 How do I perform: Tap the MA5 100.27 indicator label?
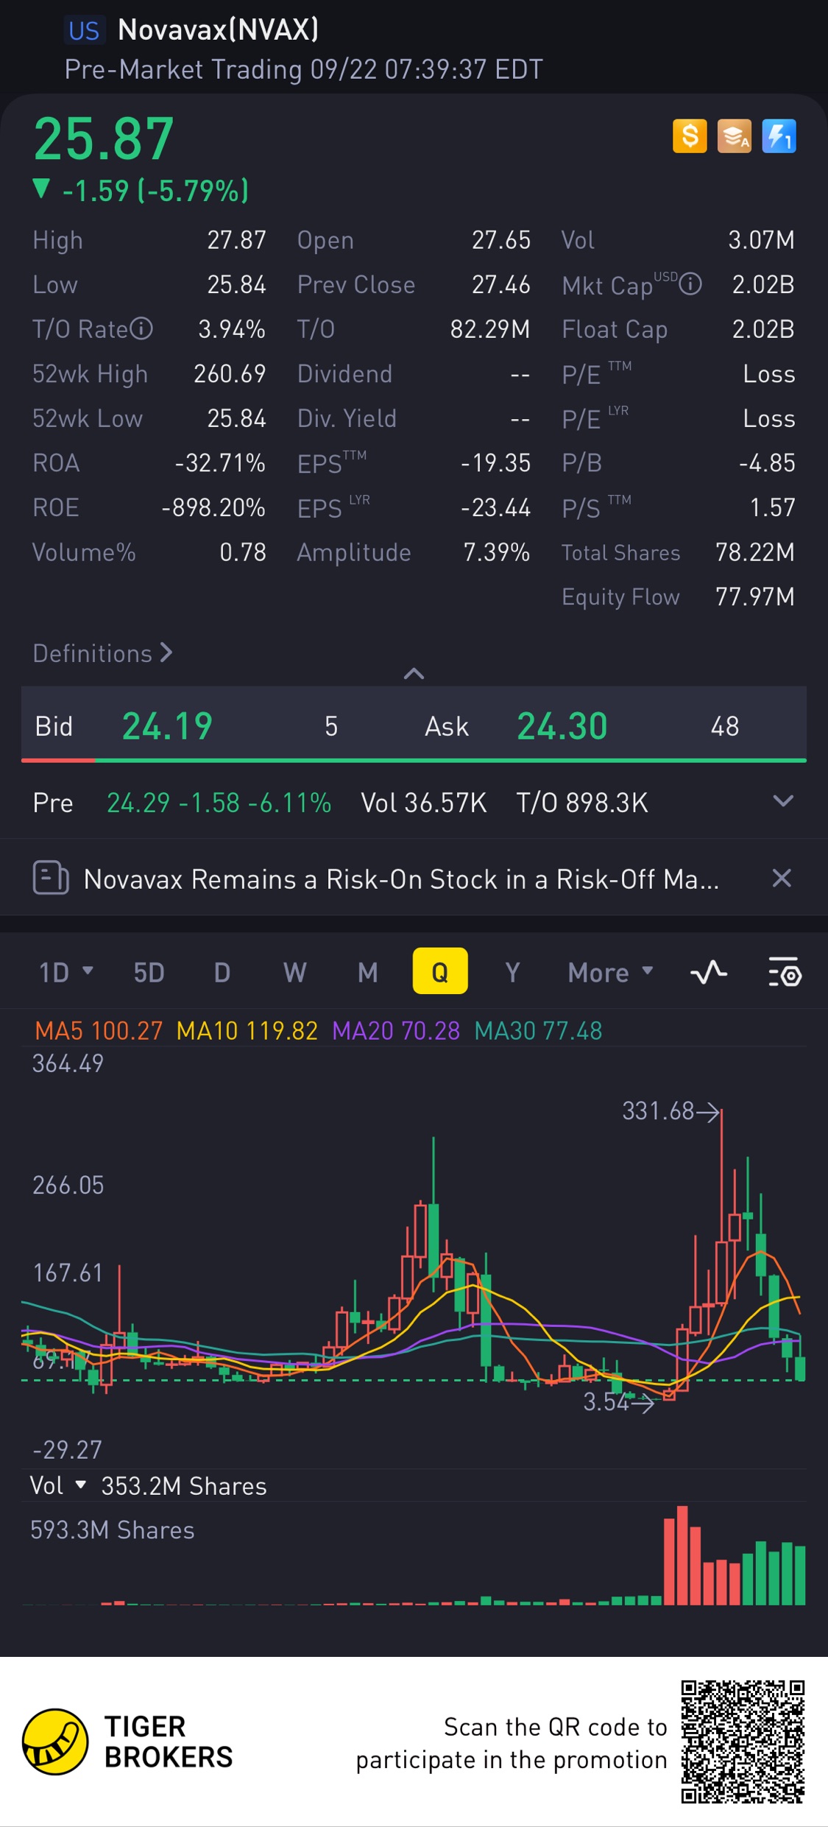point(99,1030)
